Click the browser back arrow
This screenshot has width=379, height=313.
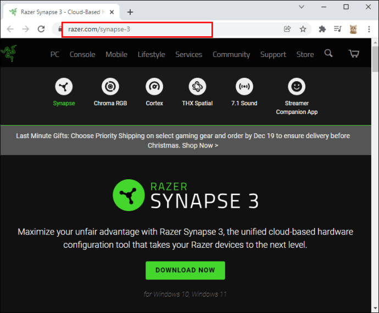[x=10, y=29]
